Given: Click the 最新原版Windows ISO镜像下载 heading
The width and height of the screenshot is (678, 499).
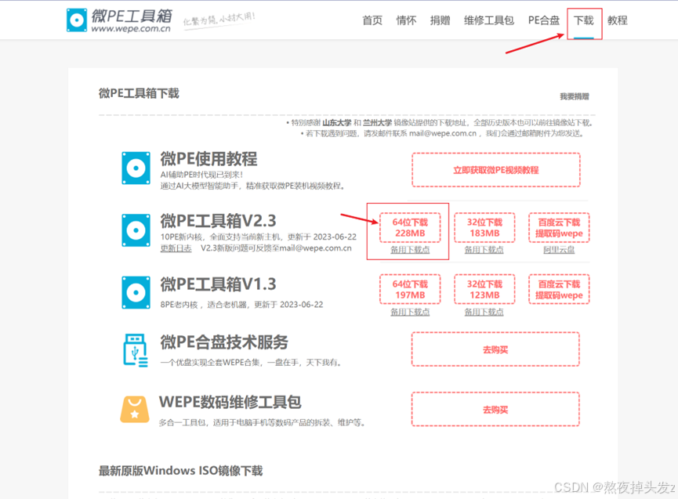Looking at the screenshot, I should (181, 471).
